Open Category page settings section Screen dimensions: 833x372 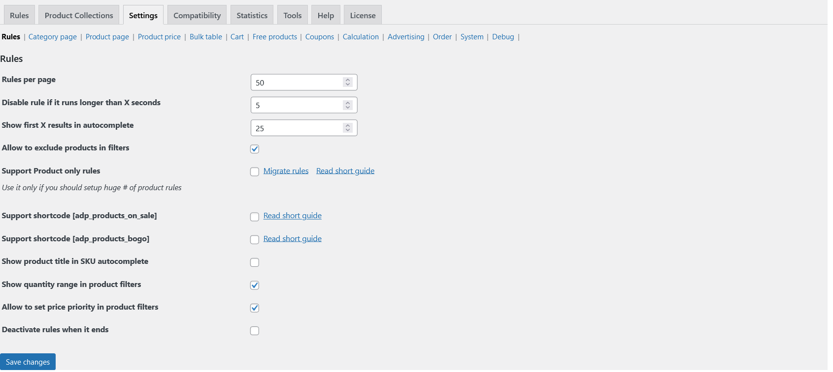point(53,37)
